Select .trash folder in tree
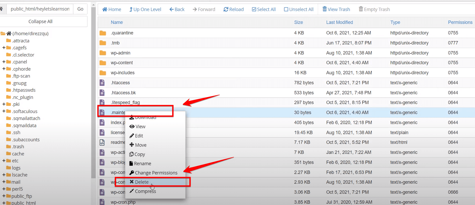This screenshot has width=475, height=205. pyautogui.click(x=18, y=147)
